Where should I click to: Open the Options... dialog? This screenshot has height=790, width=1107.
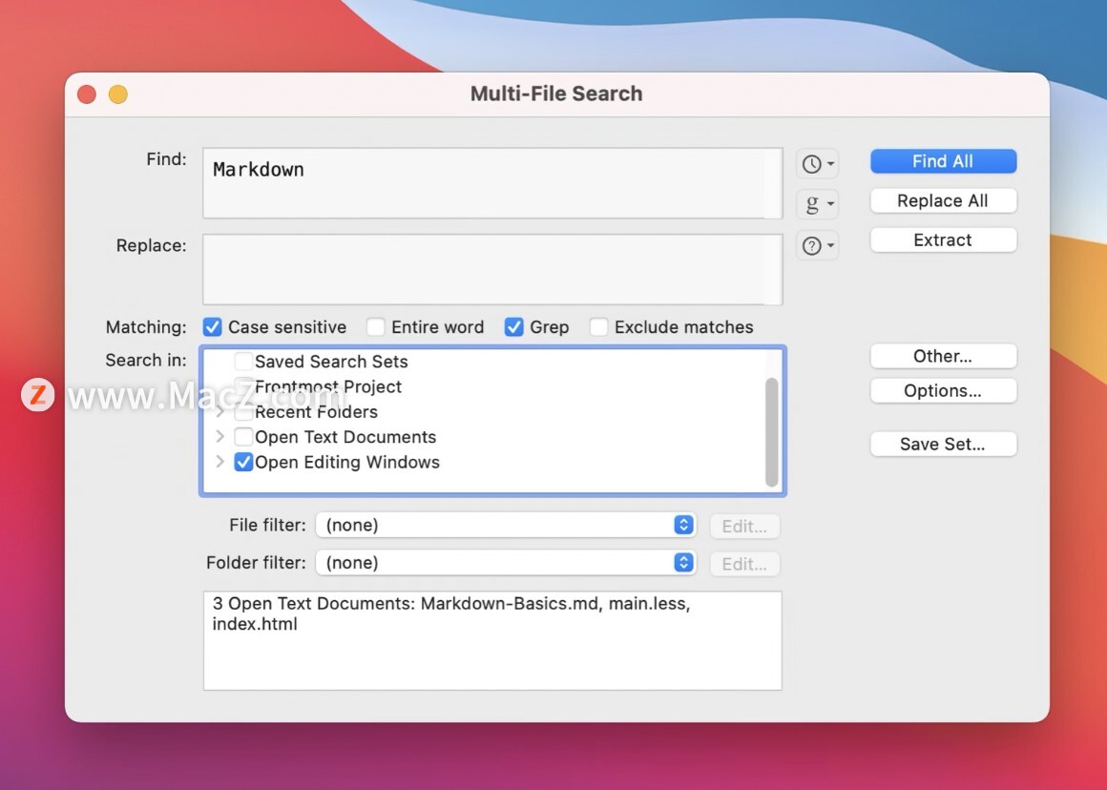[x=943, y=390]
